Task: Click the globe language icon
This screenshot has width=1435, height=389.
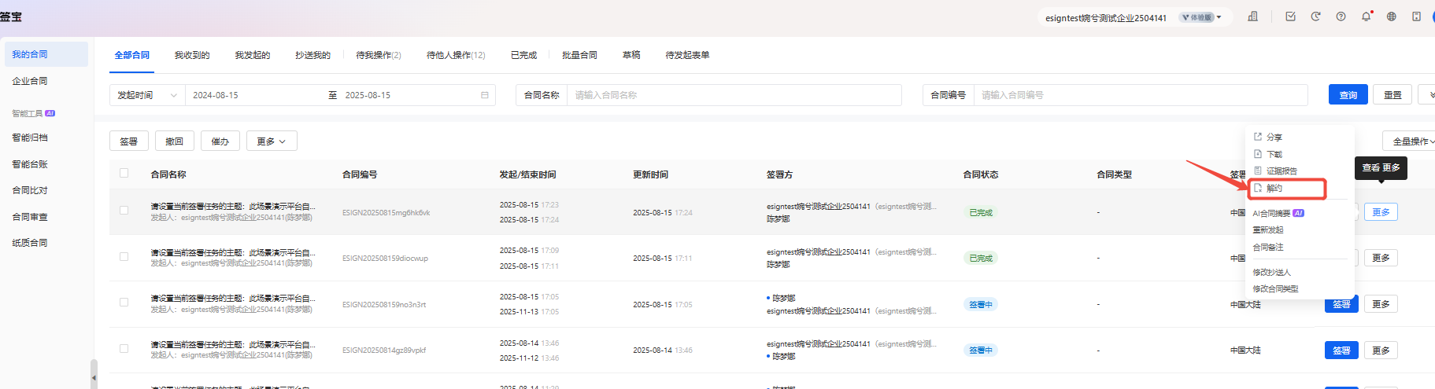Action: click(x=1391, y=17)
